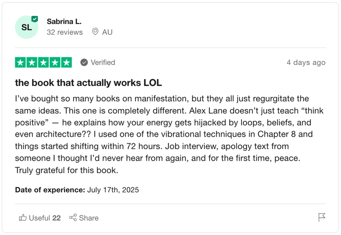Open Sabrina L. profile name
341x235 pixels.
(64, 21)
